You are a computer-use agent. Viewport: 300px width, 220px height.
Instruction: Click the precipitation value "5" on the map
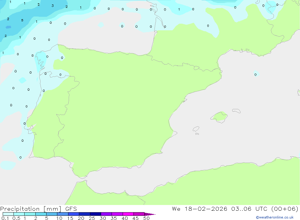tap(22, 20)
